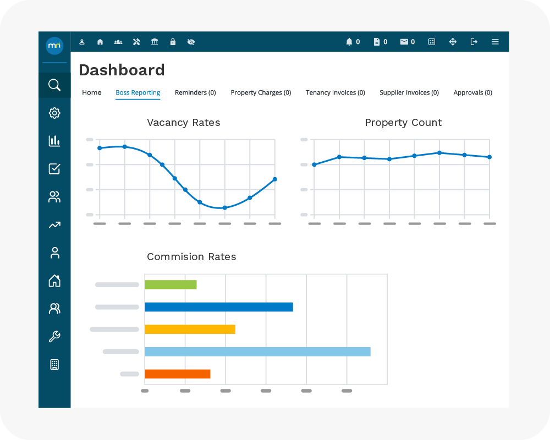This screenshot has width=550, height=440.
Task: Click the MRI logo button
Action: (x=54, y=46)
